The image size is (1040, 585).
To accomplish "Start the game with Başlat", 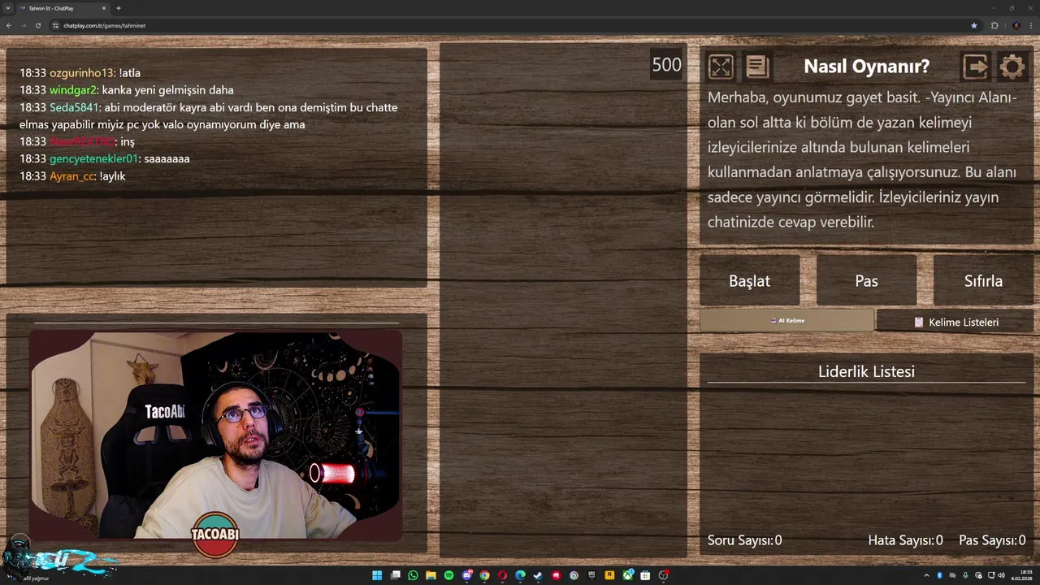I will [749, 281].
